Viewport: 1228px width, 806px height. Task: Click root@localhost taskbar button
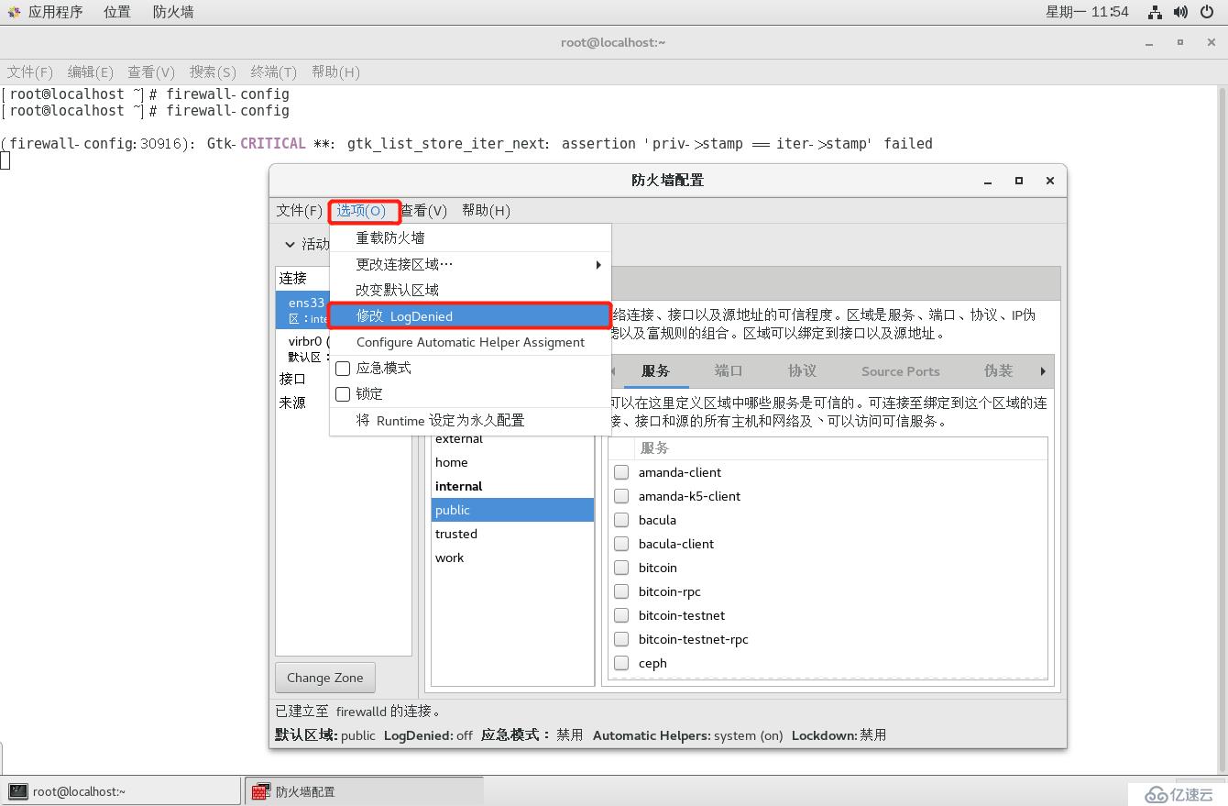pyautogui.click(x=123, y=791)
